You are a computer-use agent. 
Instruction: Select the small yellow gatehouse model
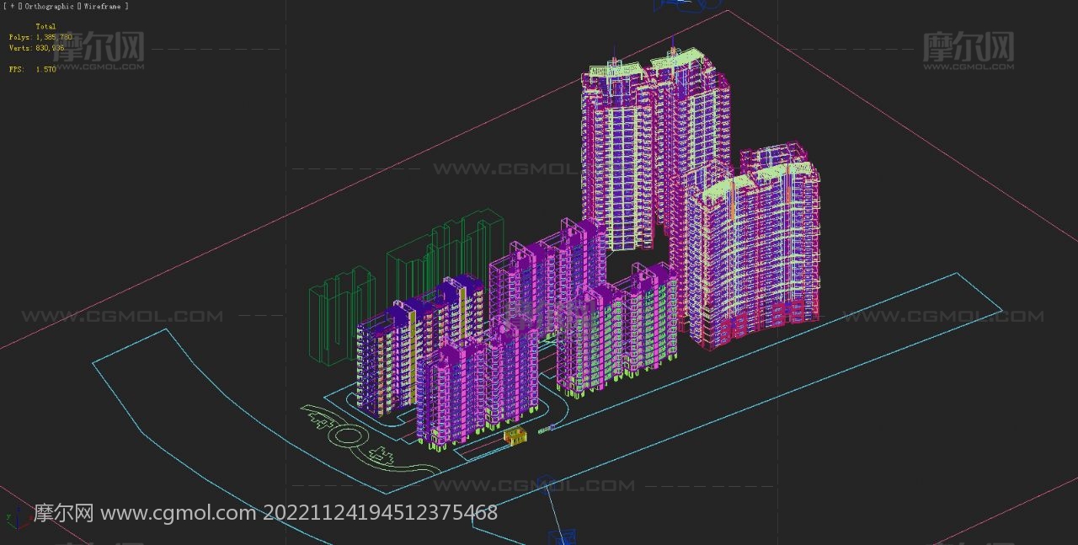click(514, 435)
